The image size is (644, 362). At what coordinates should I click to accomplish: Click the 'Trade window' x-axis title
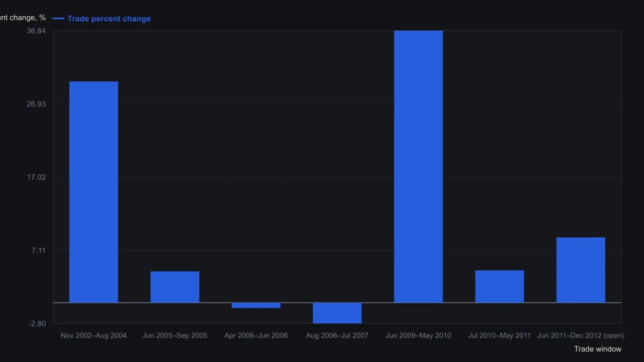click(598, 349)
